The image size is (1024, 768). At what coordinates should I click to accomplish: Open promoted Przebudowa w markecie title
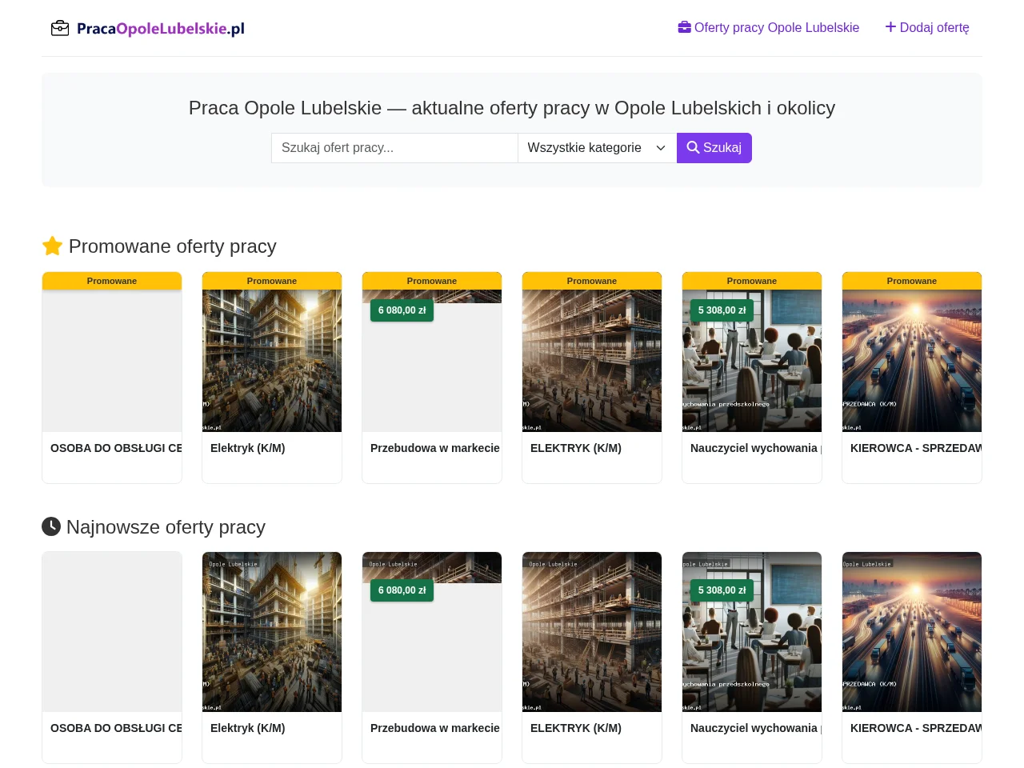tap(435, 448)
